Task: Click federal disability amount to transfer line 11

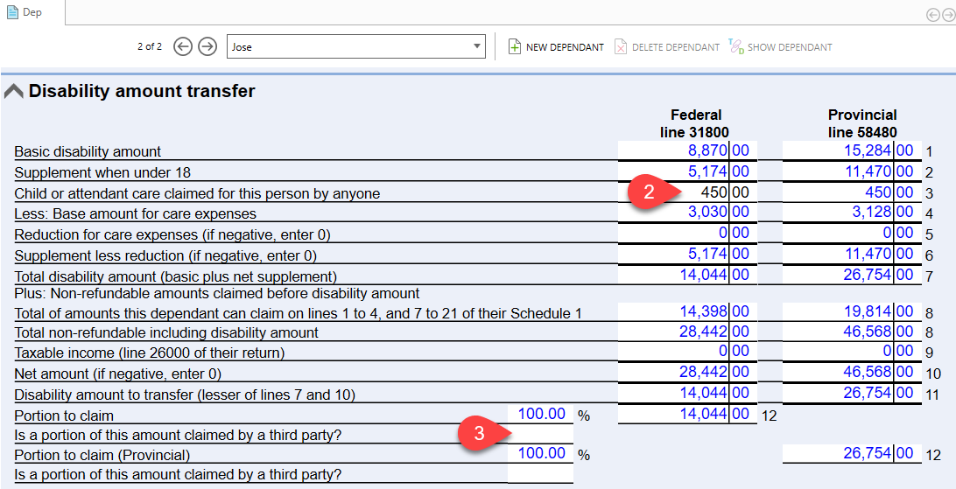Action: [687, 393]
